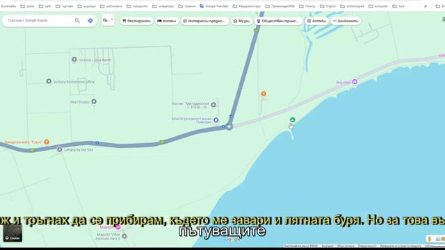Activate the Street View pegman icon
Viewport: 445px width, 250px height.
click(430, 239)
